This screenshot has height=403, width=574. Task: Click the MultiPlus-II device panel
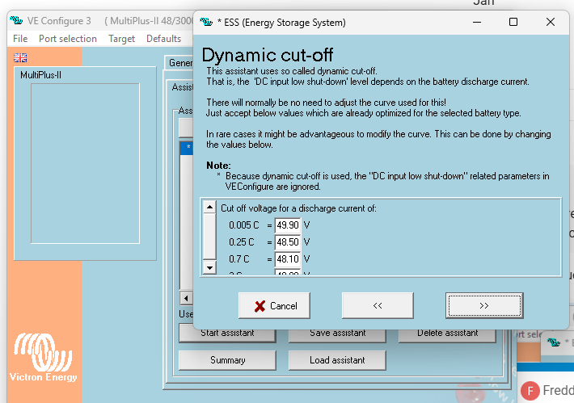tap(85, 163)
